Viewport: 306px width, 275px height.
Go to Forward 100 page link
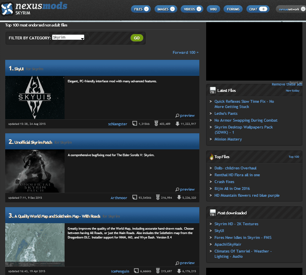point(186,52)
